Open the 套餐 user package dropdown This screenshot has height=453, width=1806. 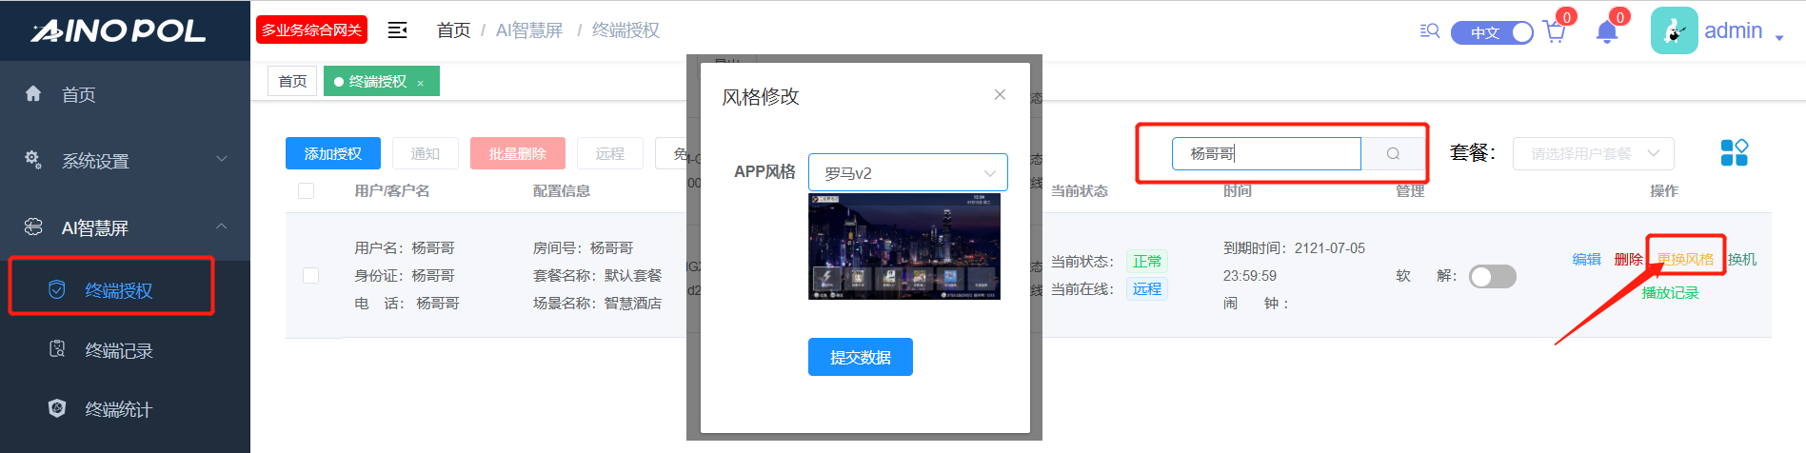click(x=1593, y=153)
